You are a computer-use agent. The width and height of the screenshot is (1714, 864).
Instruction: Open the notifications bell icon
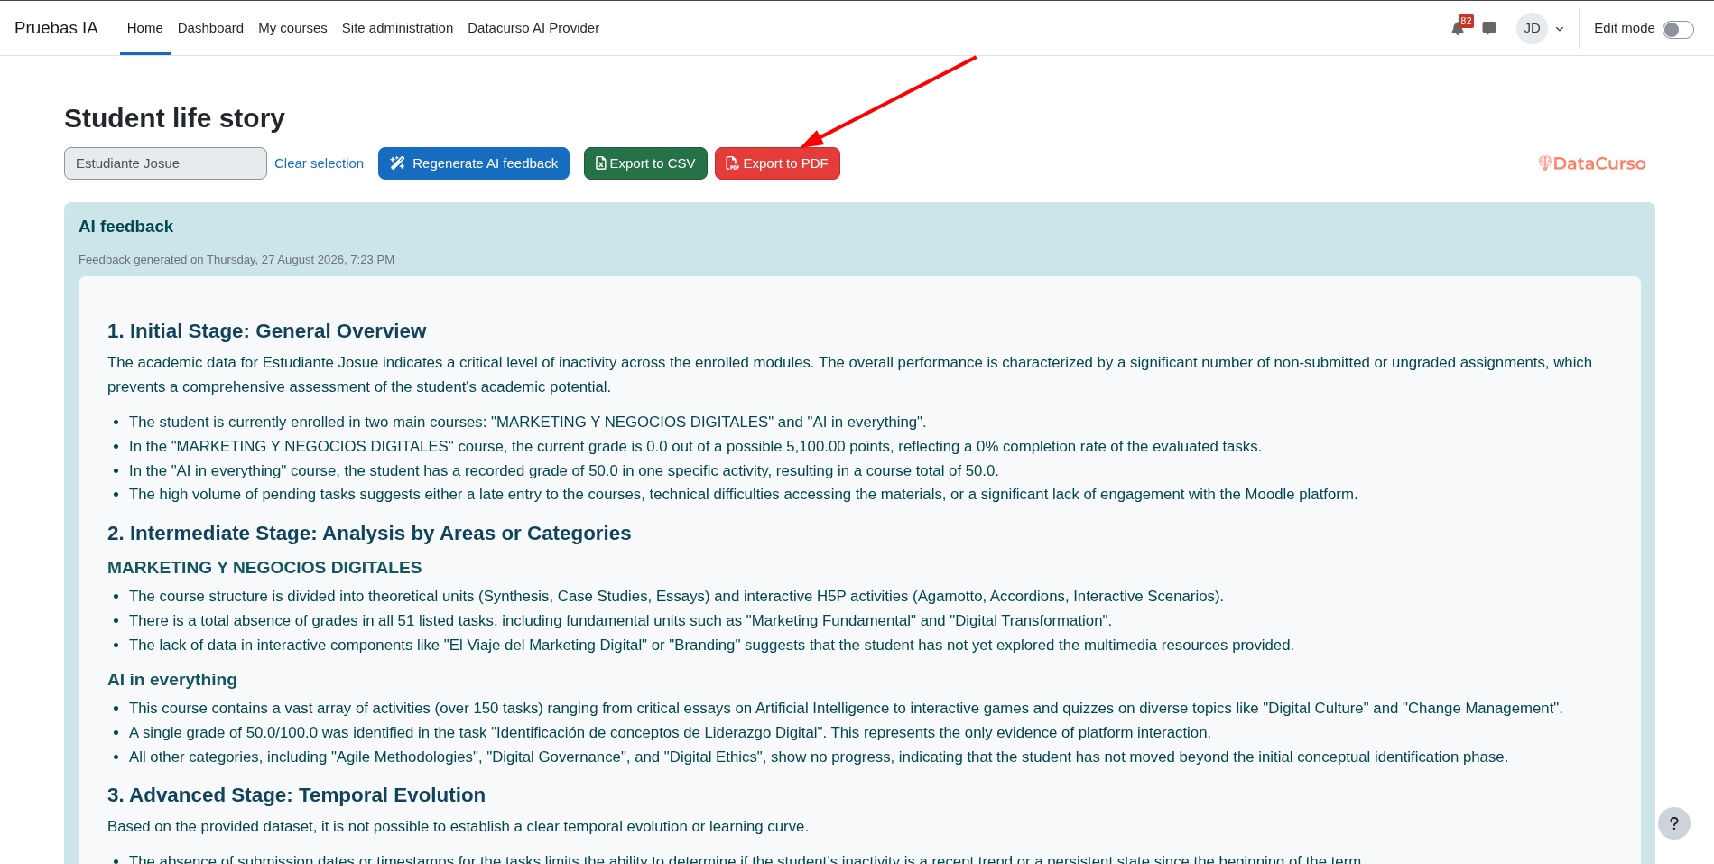click(1458, 28)
